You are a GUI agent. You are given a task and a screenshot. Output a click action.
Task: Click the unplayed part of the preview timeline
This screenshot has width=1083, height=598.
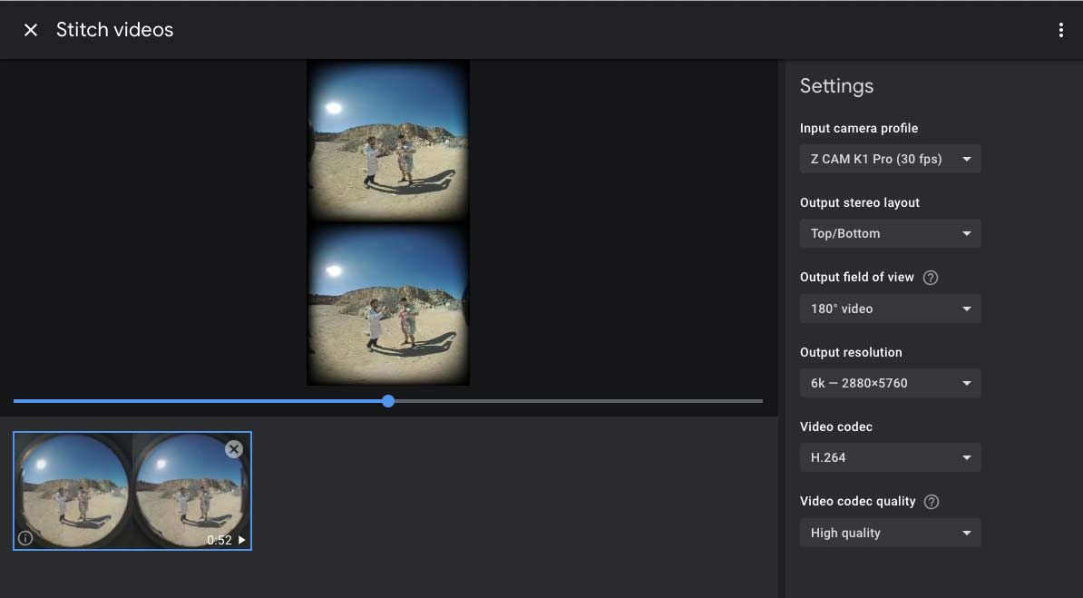point(579,401)
